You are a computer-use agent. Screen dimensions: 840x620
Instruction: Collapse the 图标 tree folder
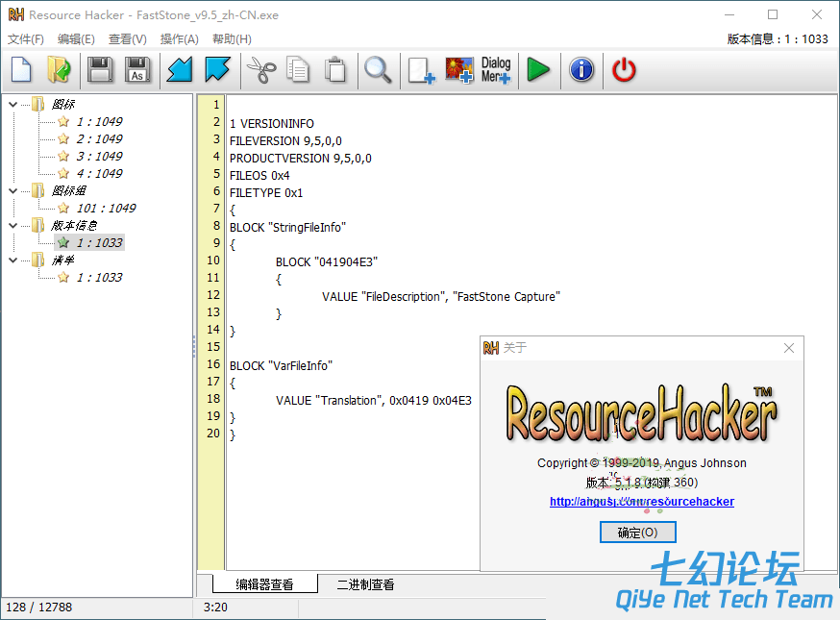pos(13,105)
